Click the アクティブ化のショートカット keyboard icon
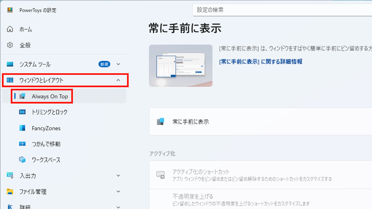Image resolution: width=372 pixels, height=209 pixels. [160, 175]
